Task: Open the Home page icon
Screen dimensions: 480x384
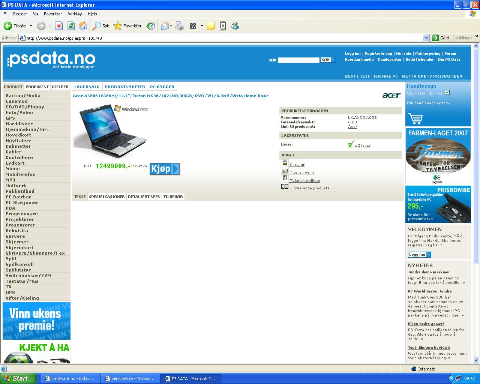Action: pyautogui.click(x=83, y=26)
